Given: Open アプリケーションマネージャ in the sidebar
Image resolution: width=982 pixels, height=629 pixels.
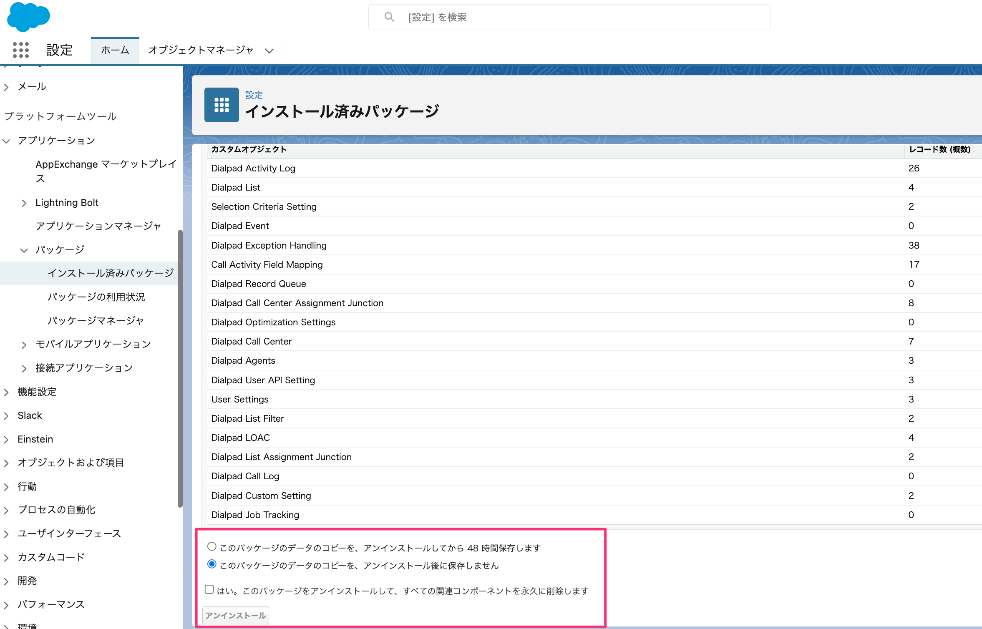Looking at the screenshot, I should 98,226.
